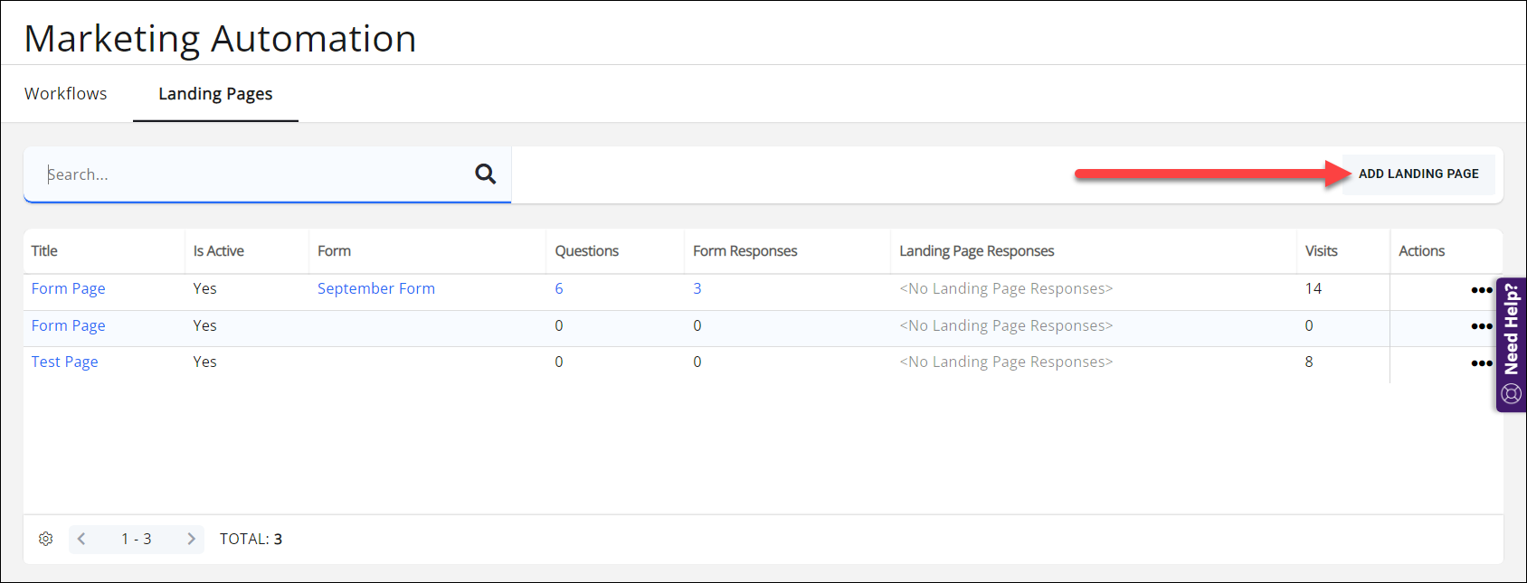
Task: Open the Form Page with 14 visits
Action: [x=68, y=288]
